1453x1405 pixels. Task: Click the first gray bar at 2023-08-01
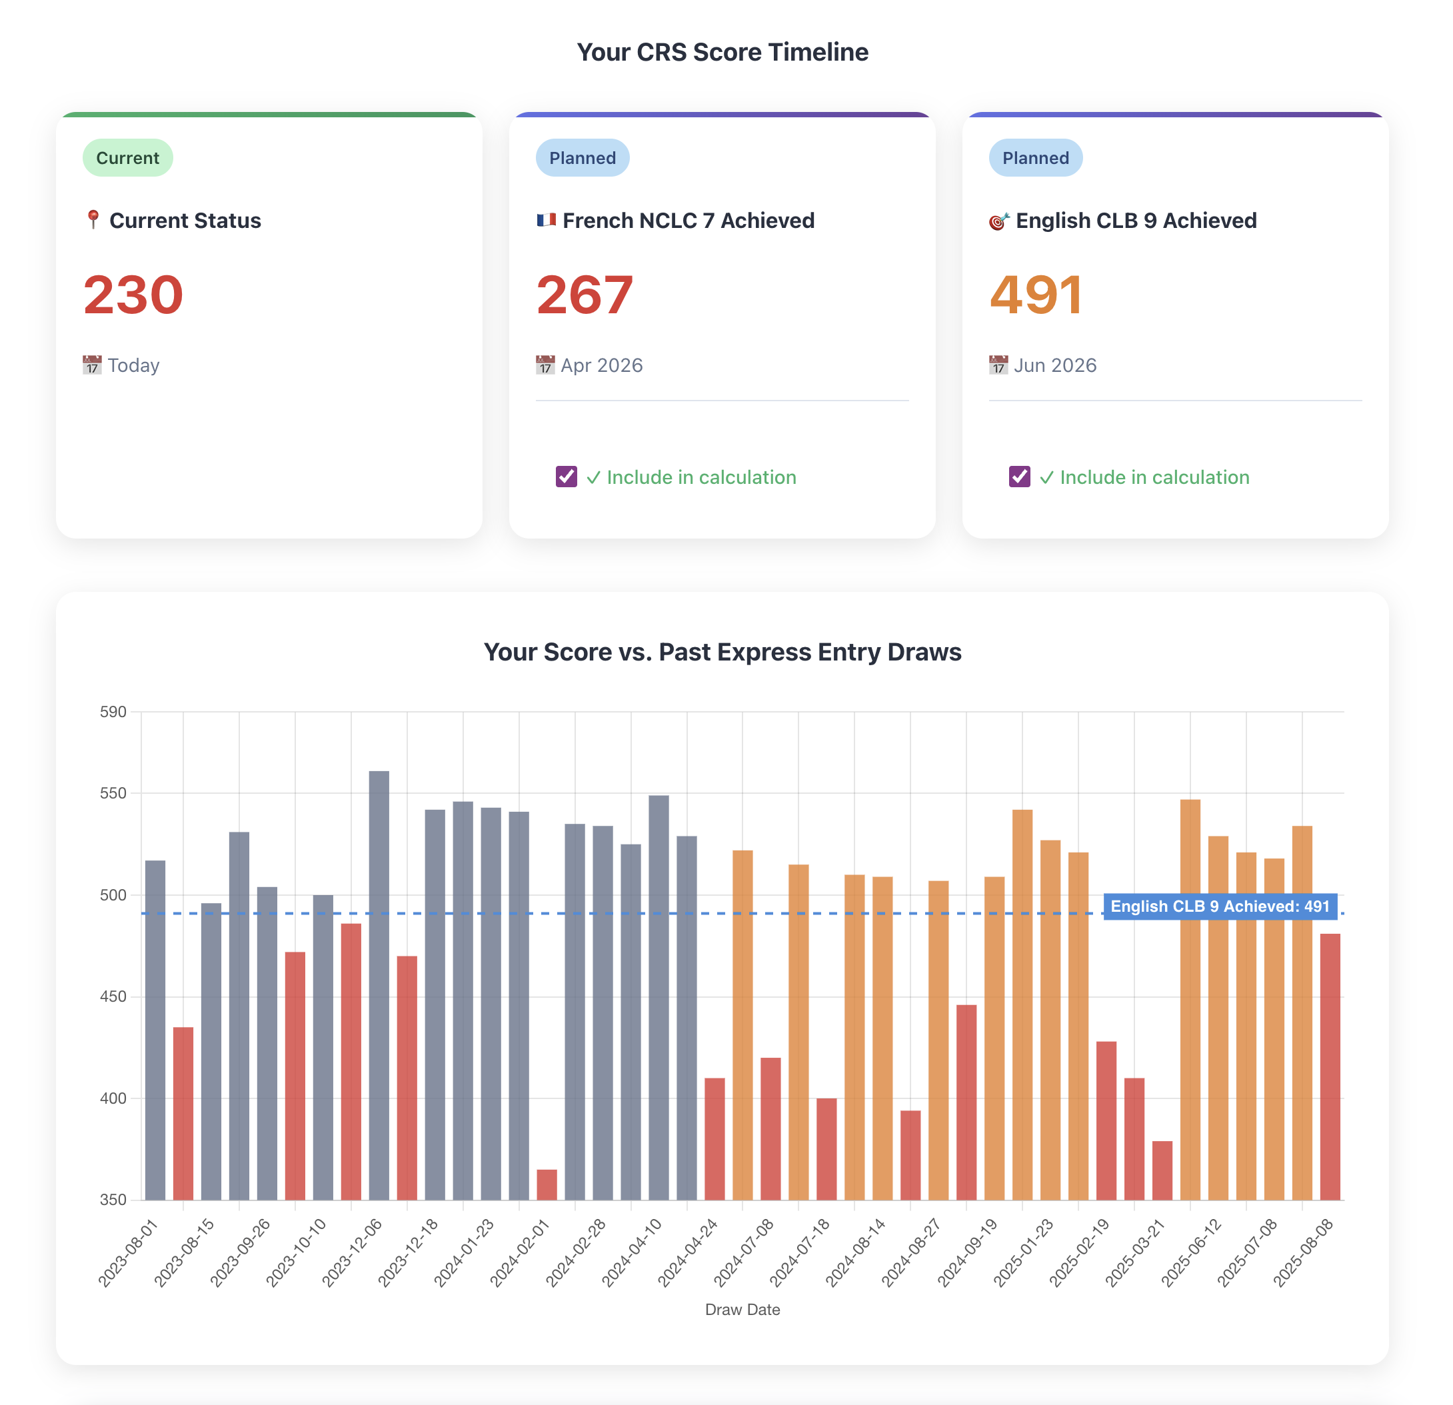[155, 1030]
